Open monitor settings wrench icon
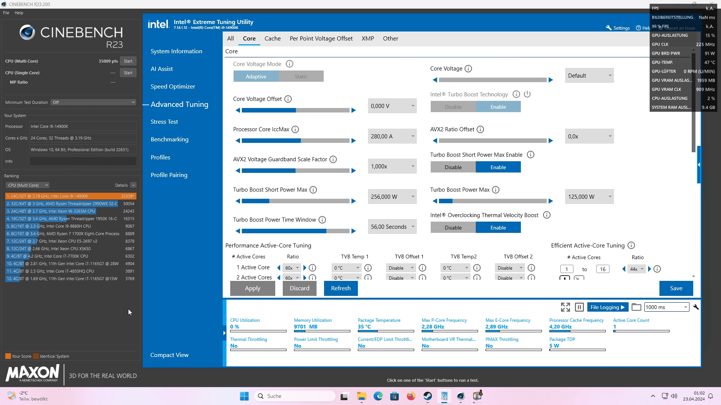Viewport: 721px width, 405px height. [x=696, y=307]
